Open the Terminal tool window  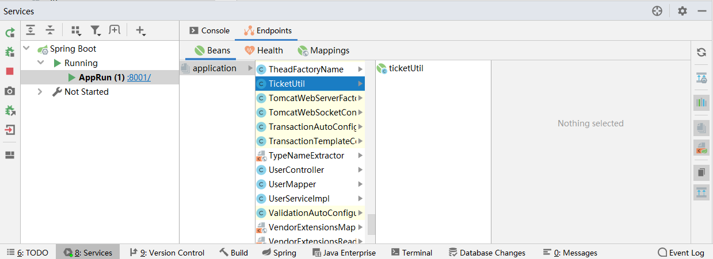coord(411,253)
